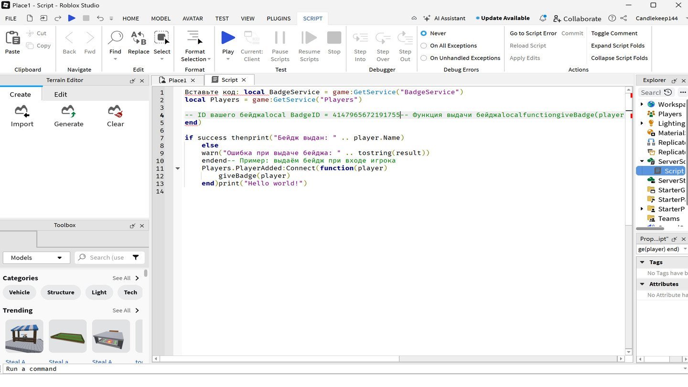Select the Never debug errors option

423,33
